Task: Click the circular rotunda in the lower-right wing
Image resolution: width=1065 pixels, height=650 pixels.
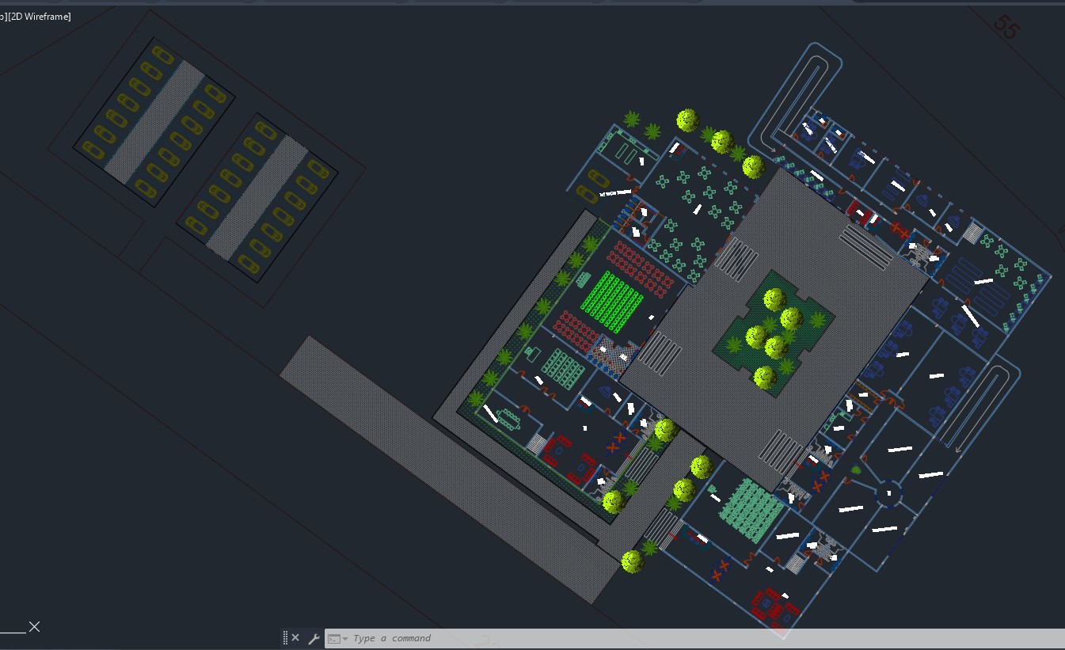Action: [x=888, y=494]
